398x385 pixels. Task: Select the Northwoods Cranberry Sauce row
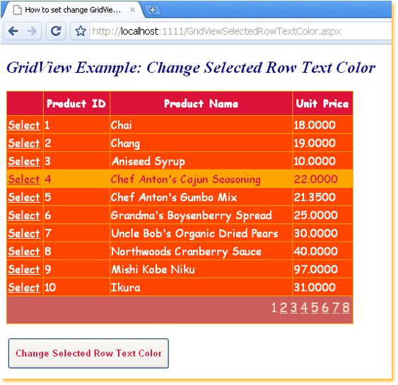(x=24, y=251)
